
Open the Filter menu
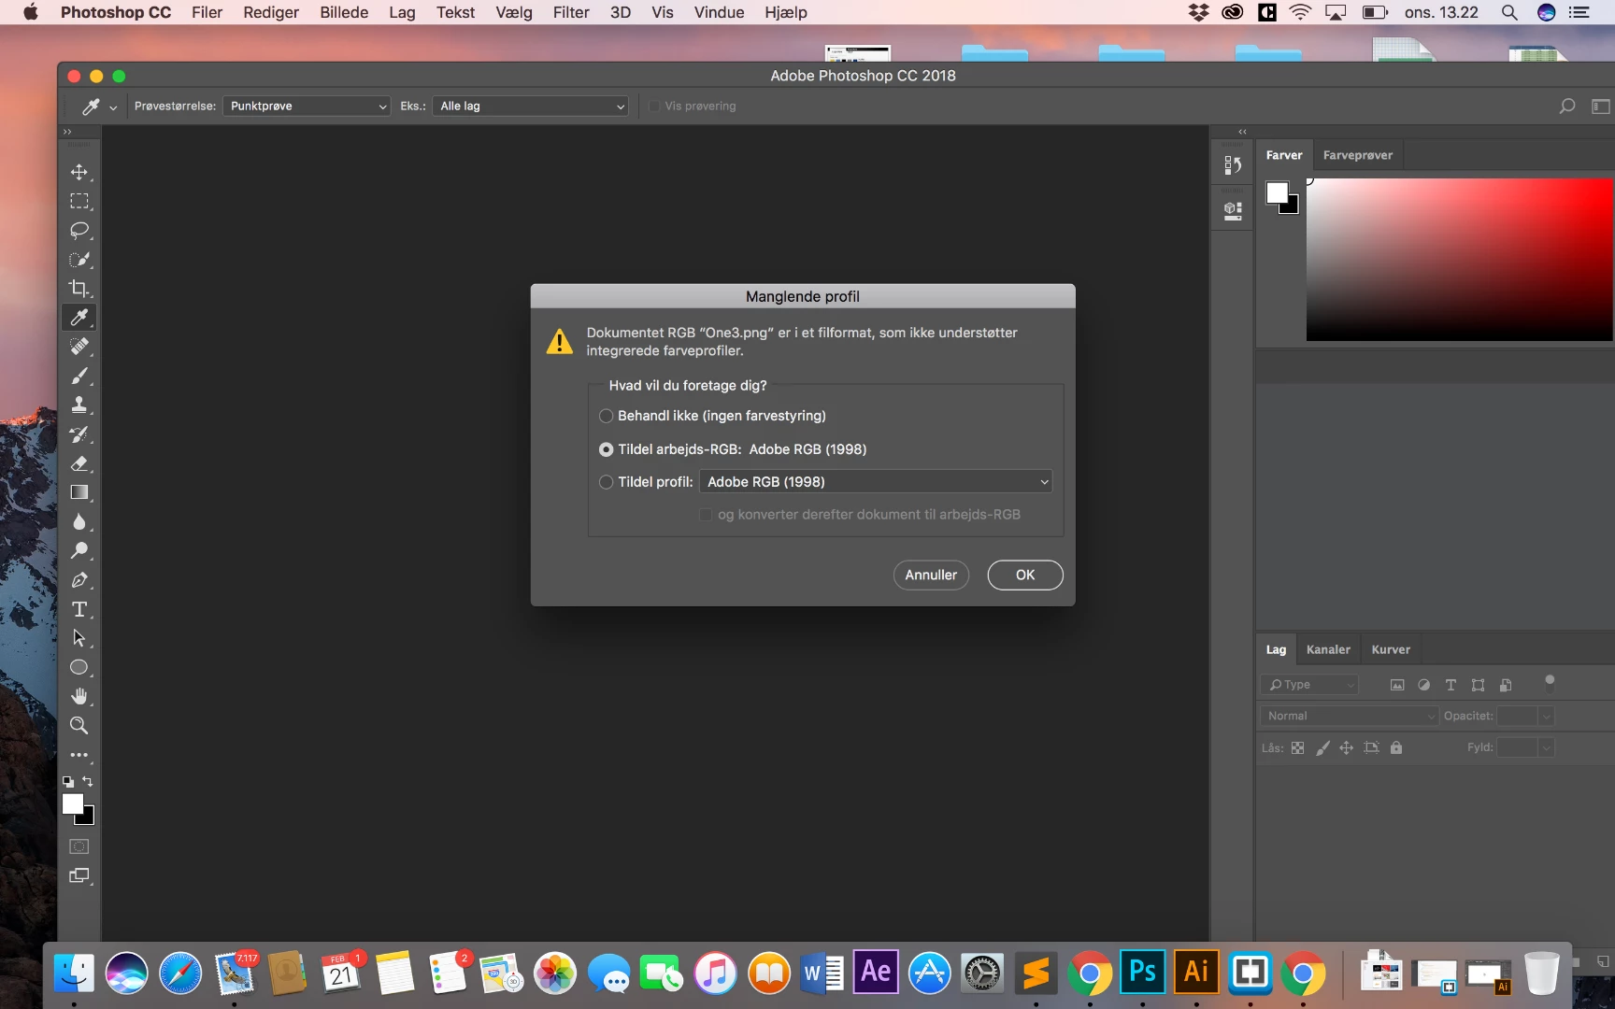point(571,12)
